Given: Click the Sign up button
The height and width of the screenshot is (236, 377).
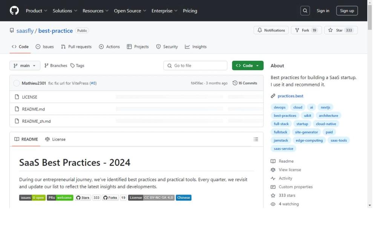Looking at the screenshot, I should (x=347, y=11).
